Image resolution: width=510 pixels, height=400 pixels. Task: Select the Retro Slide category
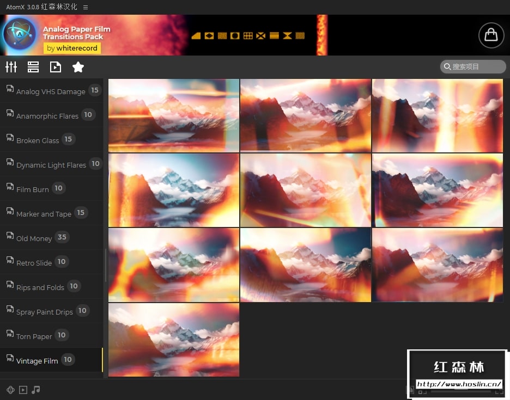[x=51, y=262]
